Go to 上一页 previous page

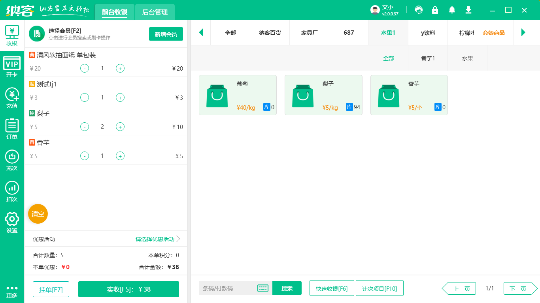coord(459,288)
